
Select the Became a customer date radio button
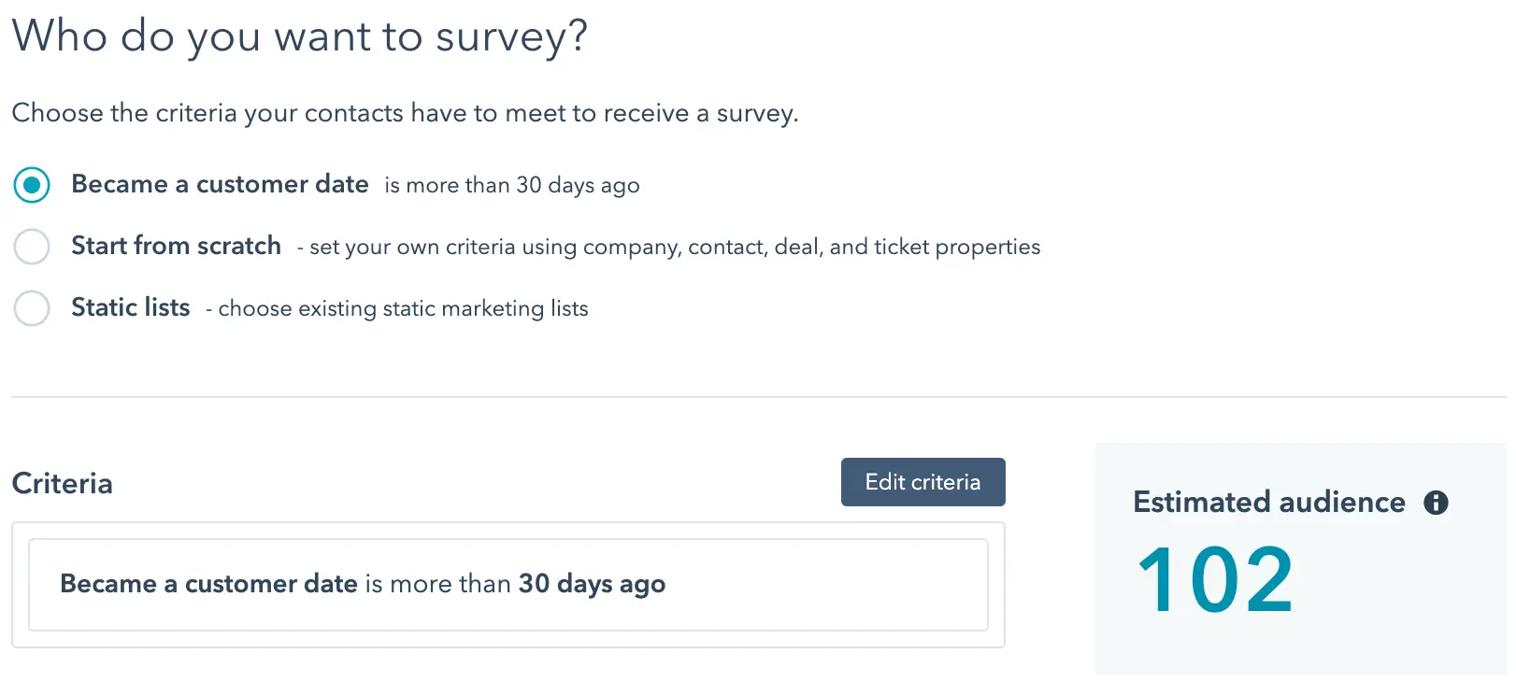(32, 185)
